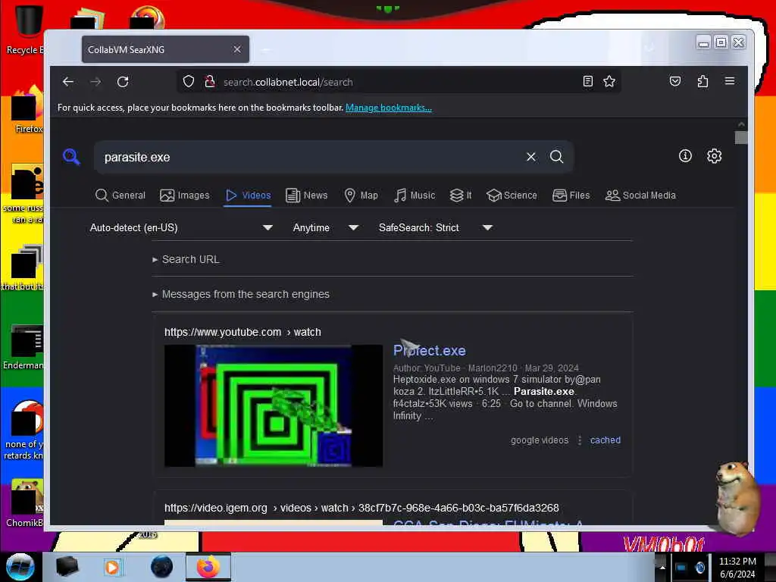Open Recycle Bin desktop icon
Image resolution: width=776 pixels, height=582 pixels.
coord(27,30)
